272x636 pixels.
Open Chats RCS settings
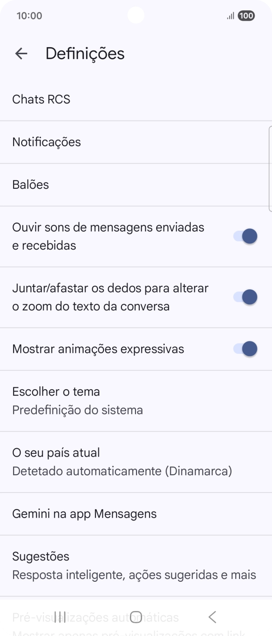[136, 99]
